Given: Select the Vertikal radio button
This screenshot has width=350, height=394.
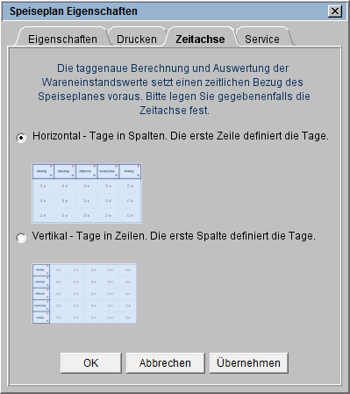Looking at the screenshot, I should (x=21, y=238).
